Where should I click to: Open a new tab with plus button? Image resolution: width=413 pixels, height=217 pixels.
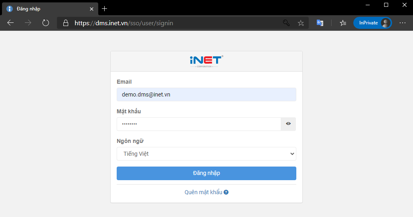tap(105, 9)
